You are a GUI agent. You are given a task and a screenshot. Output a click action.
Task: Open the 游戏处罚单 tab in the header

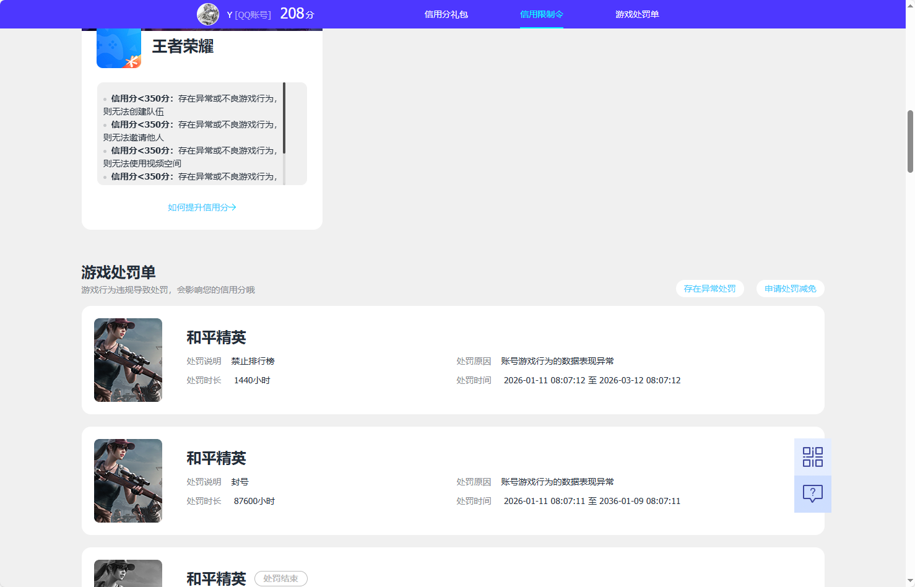[x=638, y=14]
